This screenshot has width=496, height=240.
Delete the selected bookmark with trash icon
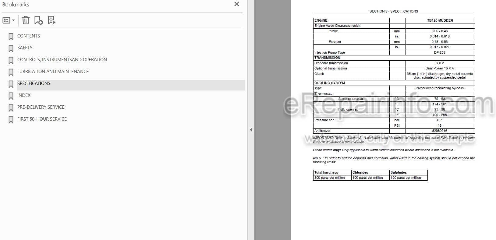click(26, 20)
